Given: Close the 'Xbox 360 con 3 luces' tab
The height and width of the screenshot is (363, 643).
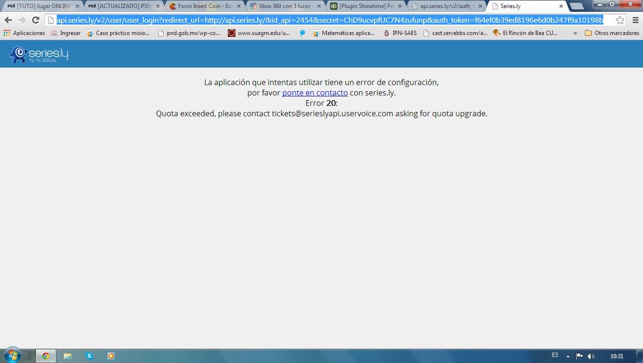Looking at the screenshot, I should [319, 7].
